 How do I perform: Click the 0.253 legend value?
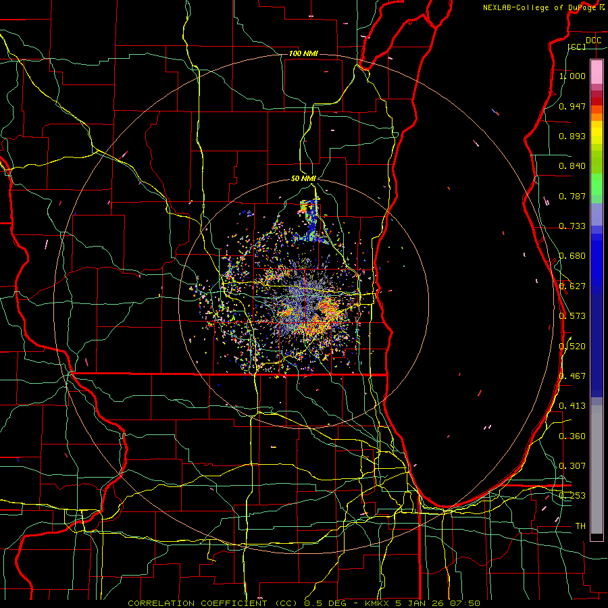click(572, 496)
